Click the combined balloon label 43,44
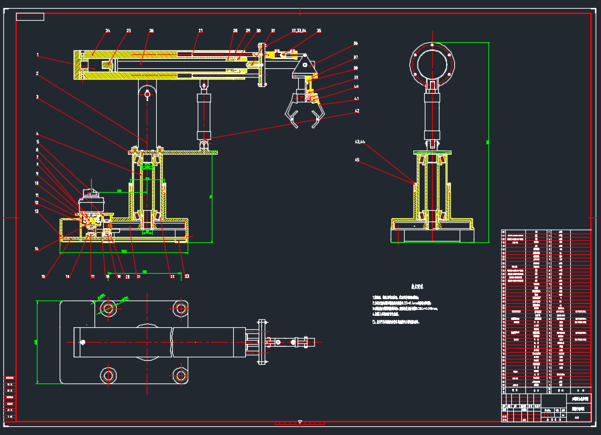Viewport: 601px width, 435px height. coord(360,142)
